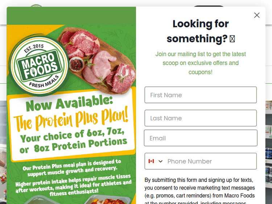Click the store shelves photo at right edge
This screenshot has height=204, width=272.
tap(268, 145)
